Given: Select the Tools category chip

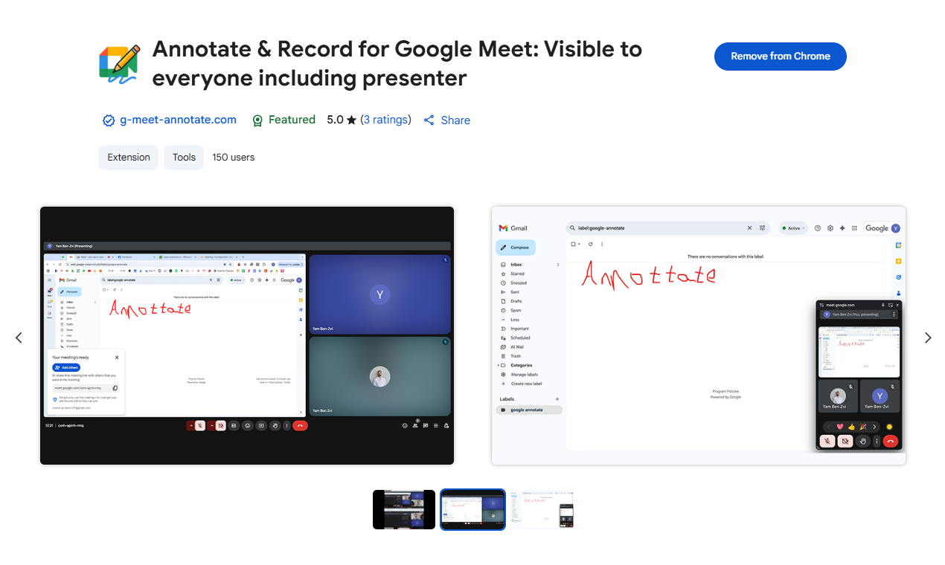Looking at the screenshot, I should [x=184, y=158].
